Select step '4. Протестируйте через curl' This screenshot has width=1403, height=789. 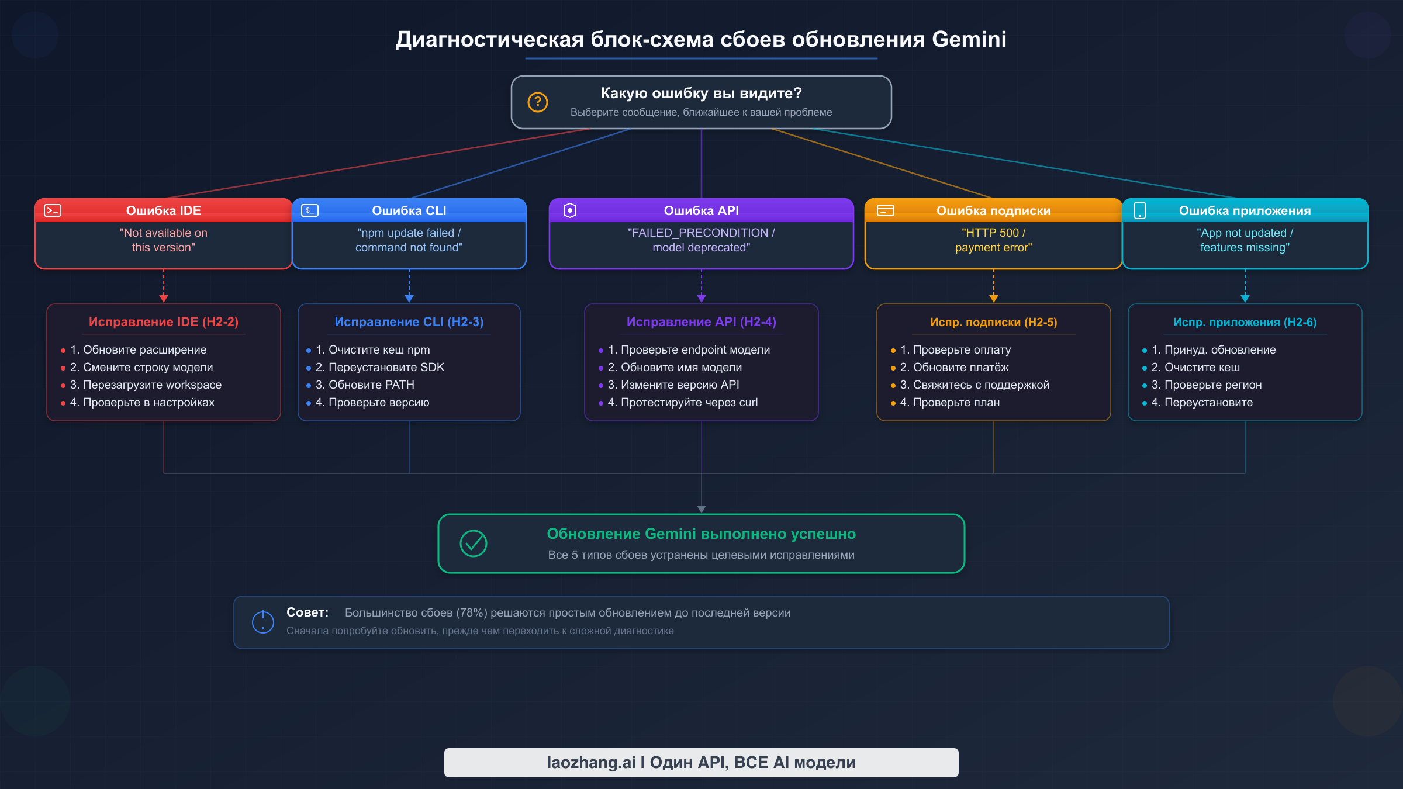[x=682, y=402]
